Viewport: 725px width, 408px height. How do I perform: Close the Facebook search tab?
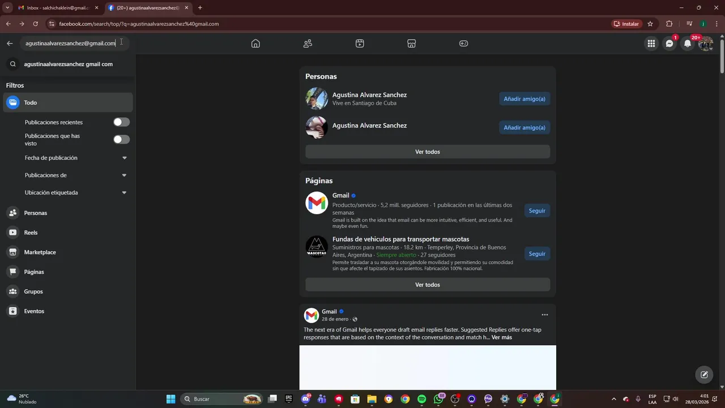pyautogui.click(x=186, y=8)
